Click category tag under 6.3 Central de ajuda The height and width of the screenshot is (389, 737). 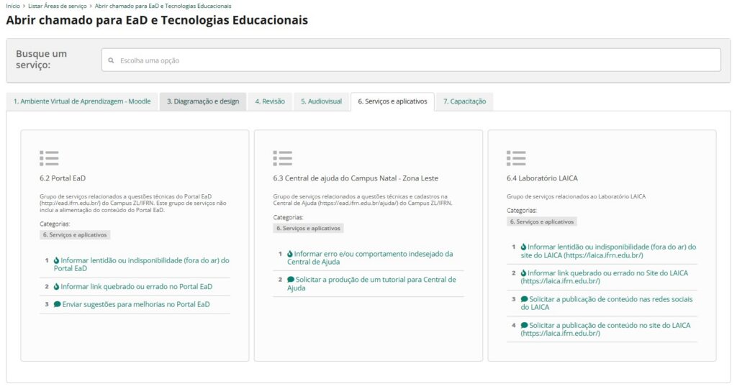coord(308,228)
